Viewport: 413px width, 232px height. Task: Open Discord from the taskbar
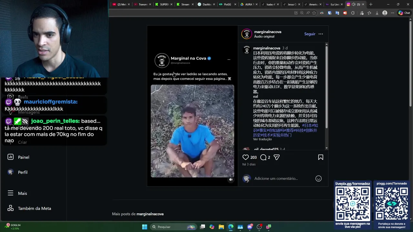[x=250, y=227]
